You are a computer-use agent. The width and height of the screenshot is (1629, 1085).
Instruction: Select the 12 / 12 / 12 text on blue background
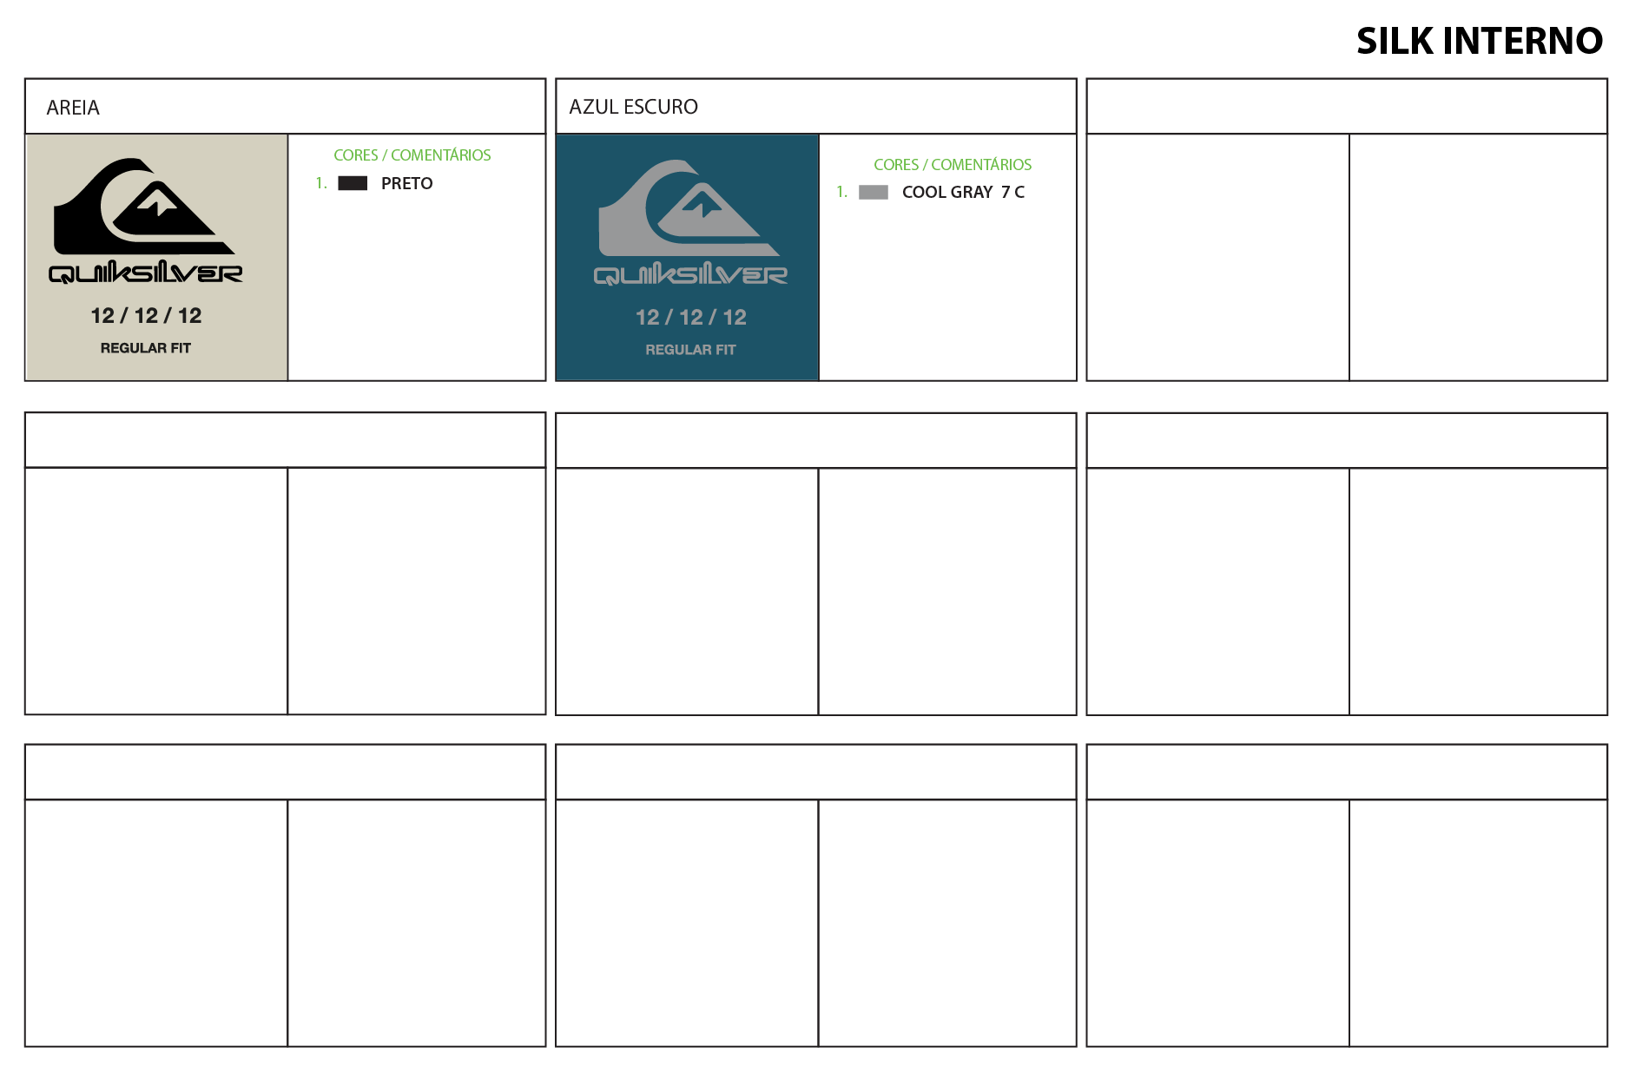pyautogui.click(x=690, y=318)
